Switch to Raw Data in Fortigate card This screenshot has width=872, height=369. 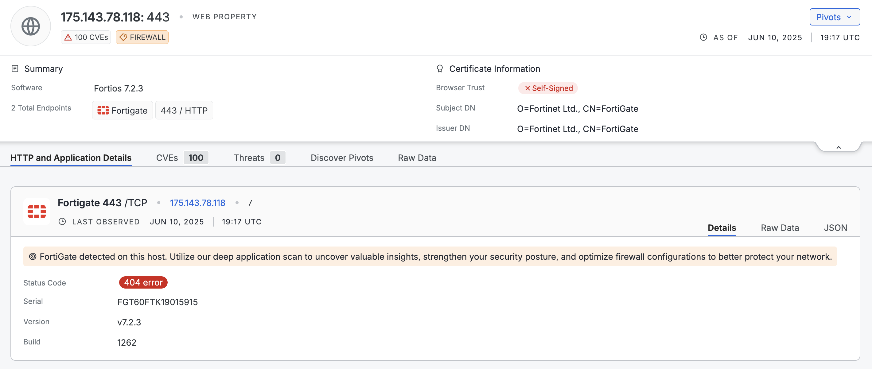point(780,228)
